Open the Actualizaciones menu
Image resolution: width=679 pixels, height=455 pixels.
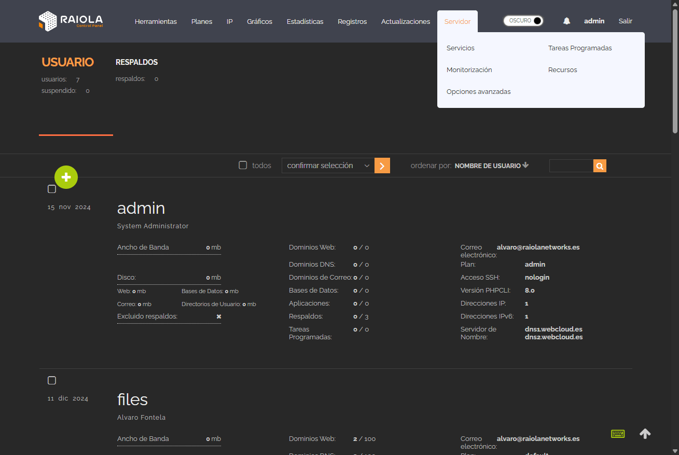click(x=406, y=21)
